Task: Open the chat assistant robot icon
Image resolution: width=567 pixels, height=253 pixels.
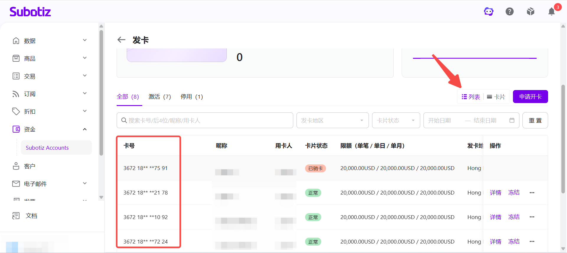Action: pyautogui.click(x=489, y=12)
